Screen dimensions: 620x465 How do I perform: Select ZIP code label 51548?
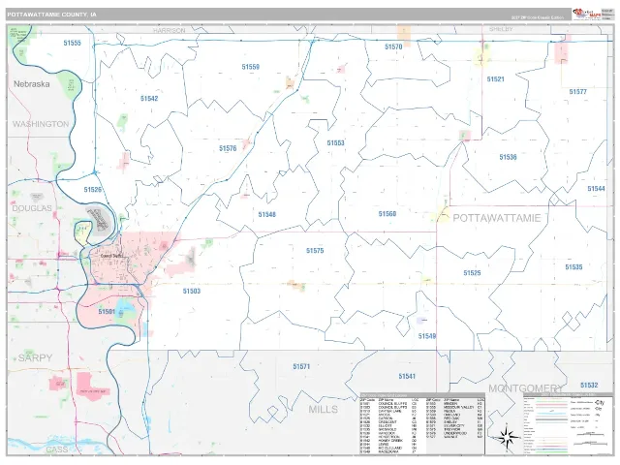click(267, 214)
